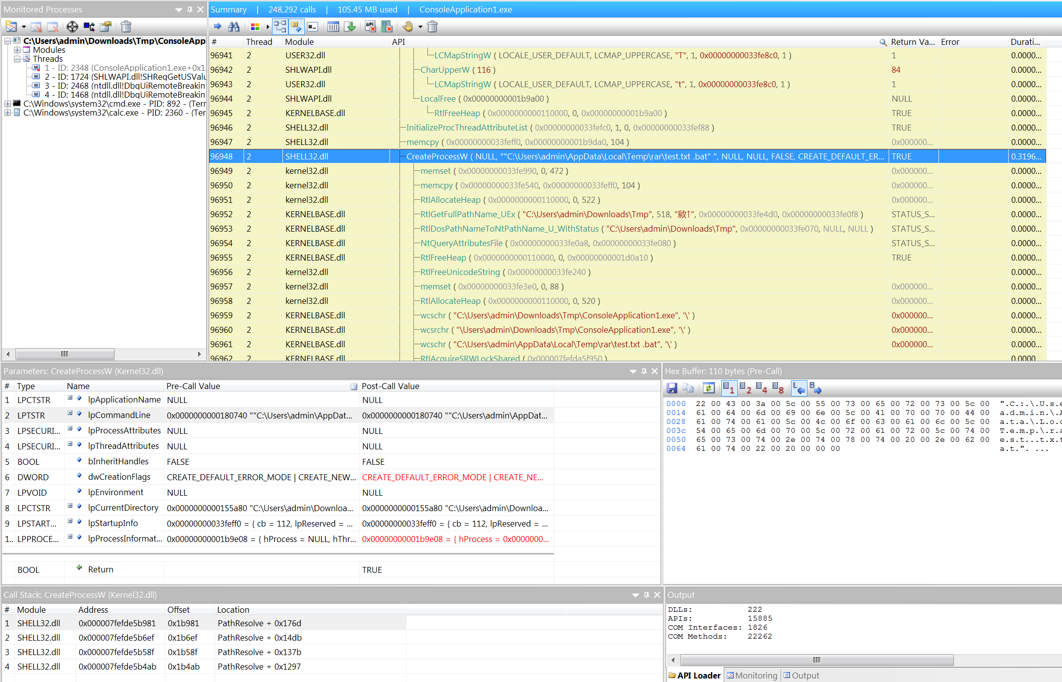Click the Module column header
This screenshot has width=1062, height=682.
[x=299, y=42]
